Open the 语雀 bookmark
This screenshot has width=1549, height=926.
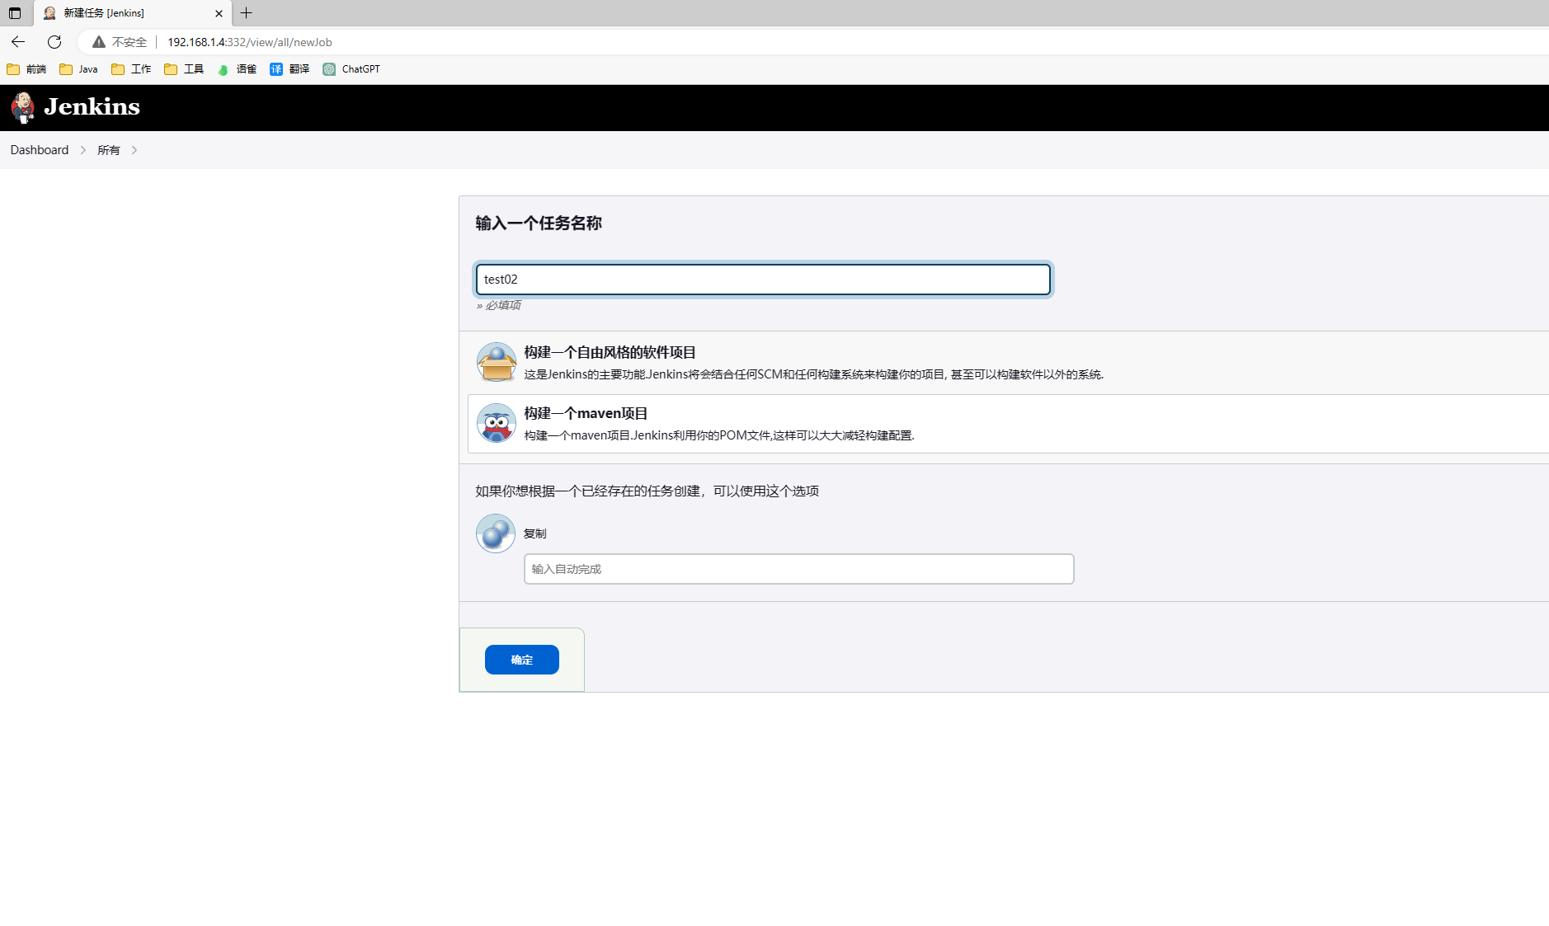(237, 69)
